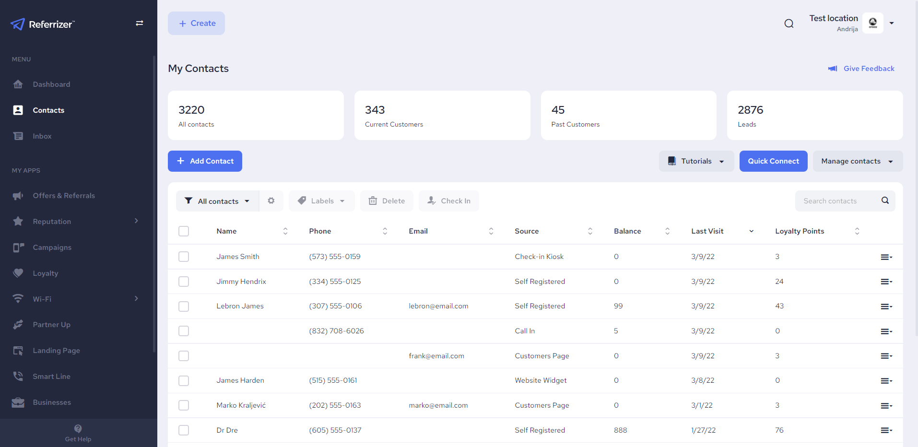This screenshot has width=918, height=447.
Task: Click the Get Help question mark icon
Action: tap(78, 428)
